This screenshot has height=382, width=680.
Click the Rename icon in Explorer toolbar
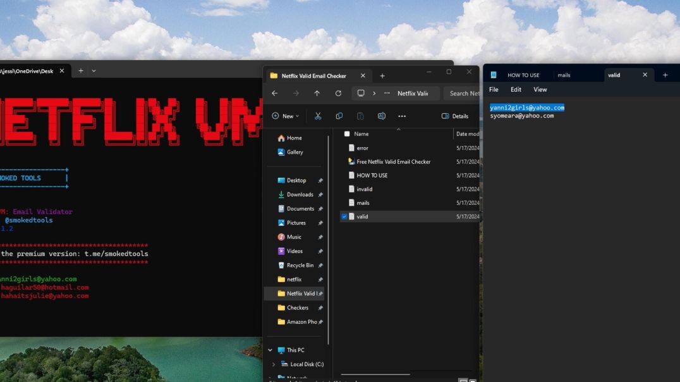point(381,116)
